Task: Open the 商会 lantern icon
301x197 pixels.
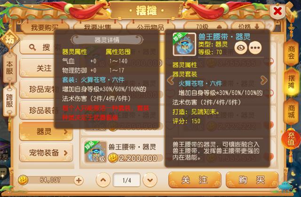Action: (291, 52)
